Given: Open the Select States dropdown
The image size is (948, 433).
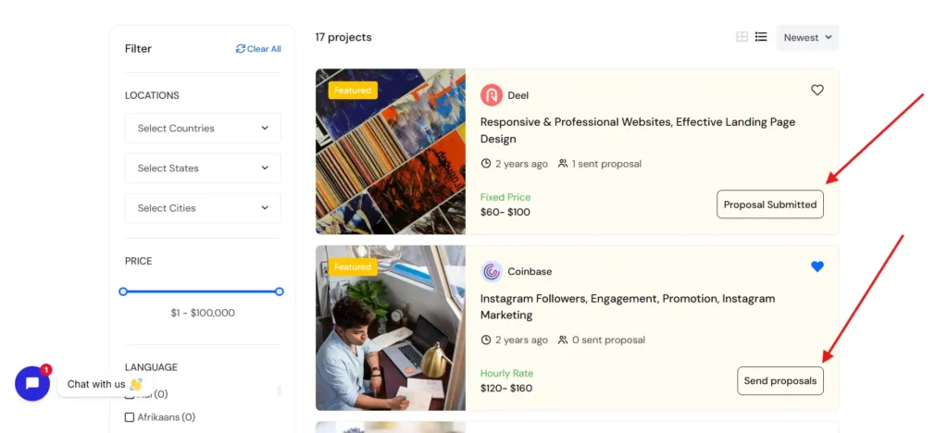Looking at the screenshot, I should click(x=203, y=168).
